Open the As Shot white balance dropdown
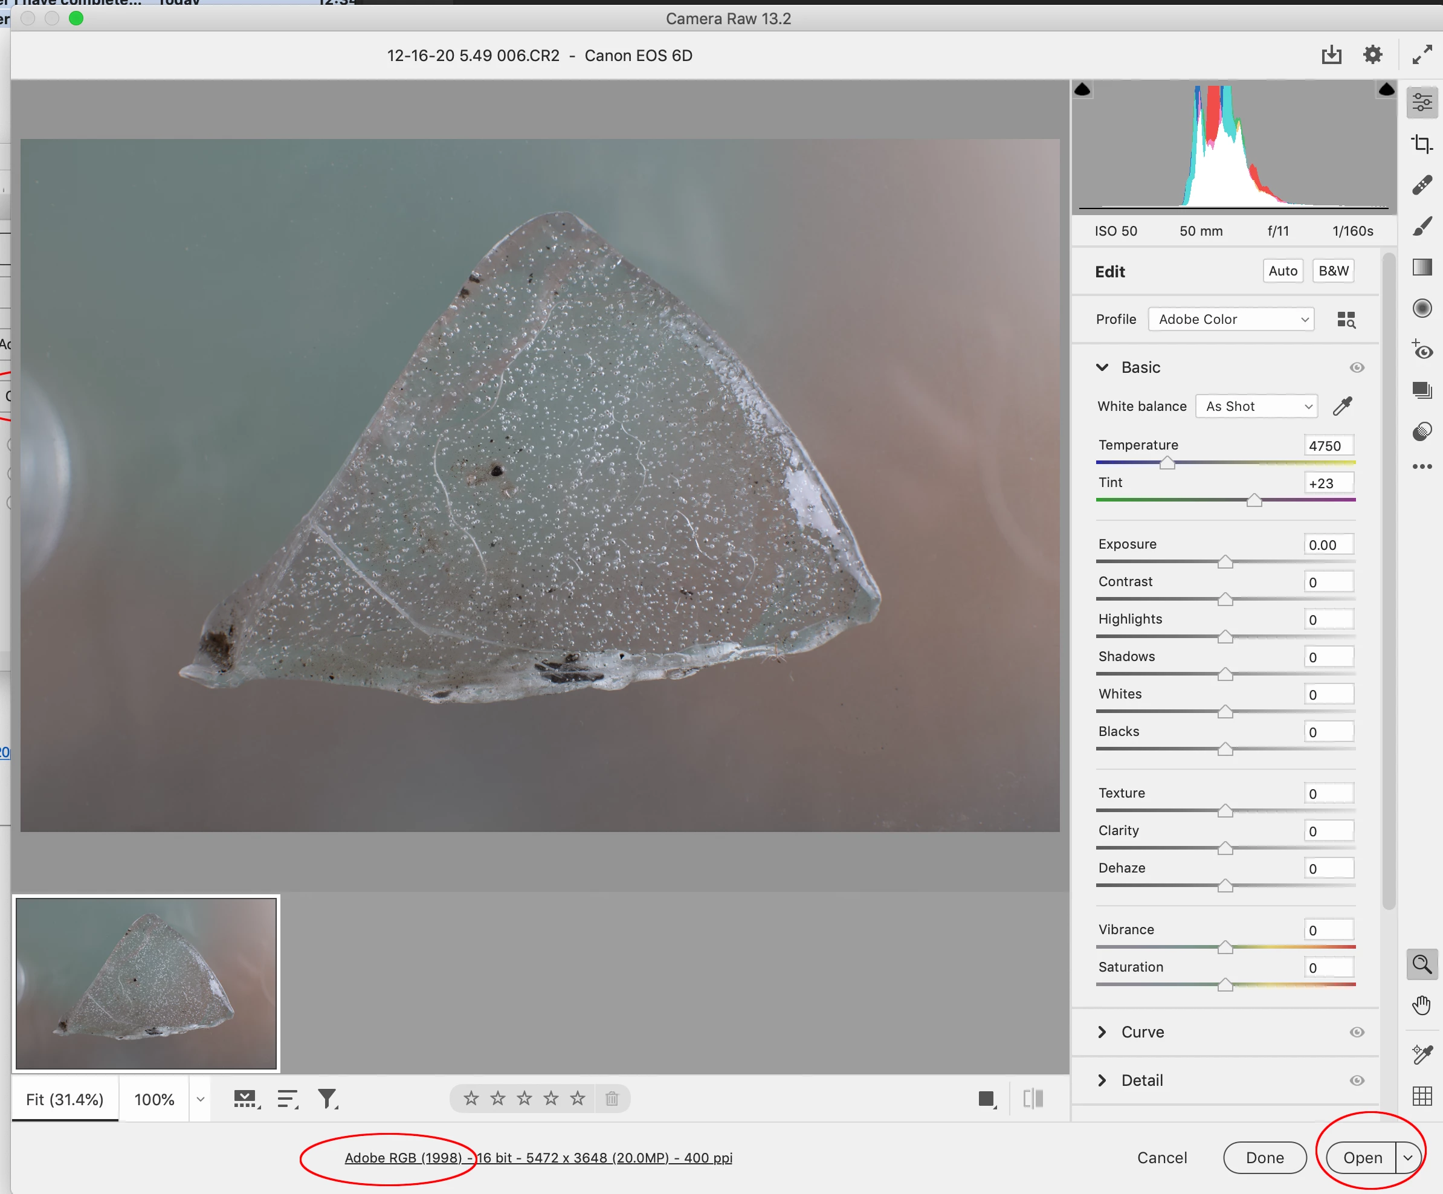 (1256, 406)
